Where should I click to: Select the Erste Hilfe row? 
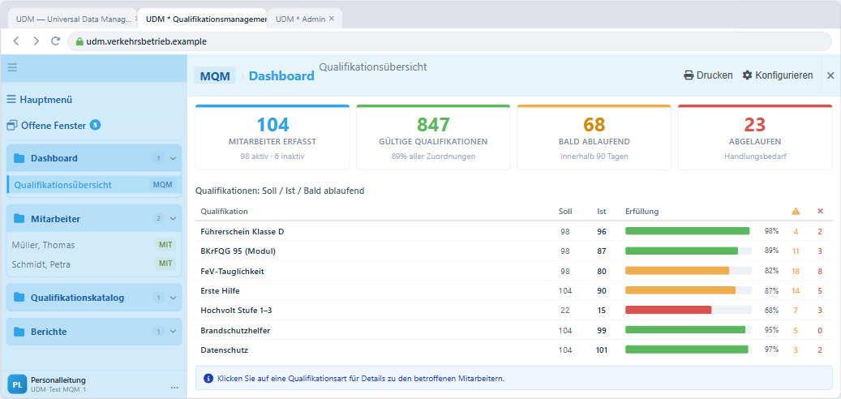coord(514,290)
